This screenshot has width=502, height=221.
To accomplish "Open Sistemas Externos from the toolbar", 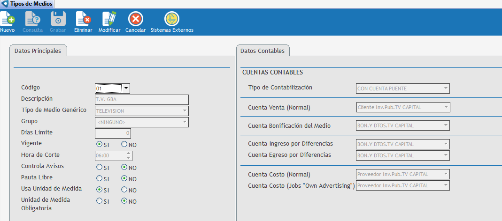I will pyautogui.click(x=171, y=19).
